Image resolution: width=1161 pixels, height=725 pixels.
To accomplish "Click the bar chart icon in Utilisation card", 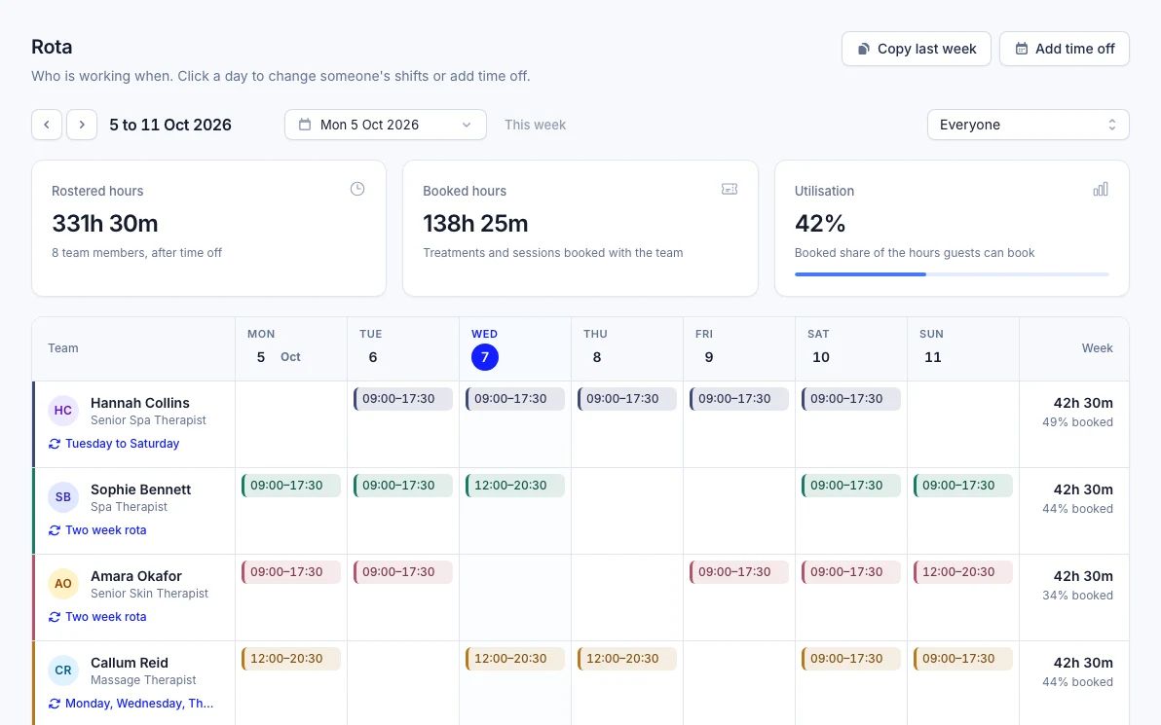I will coord(1101,190).
